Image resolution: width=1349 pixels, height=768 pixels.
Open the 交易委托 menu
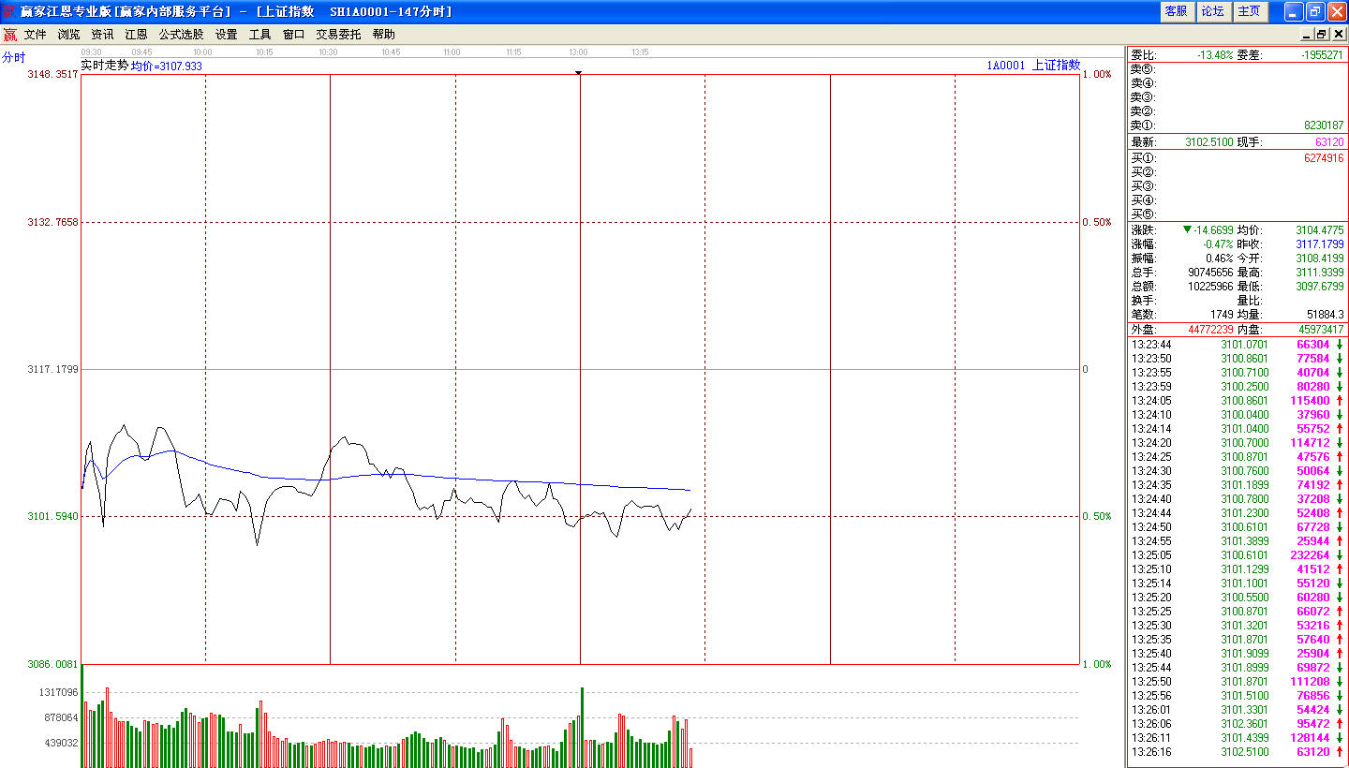coord(338,35)
